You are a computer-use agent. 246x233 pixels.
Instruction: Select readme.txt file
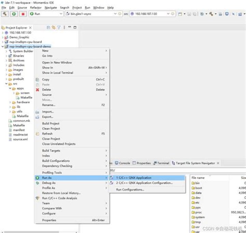coord(20,135)
